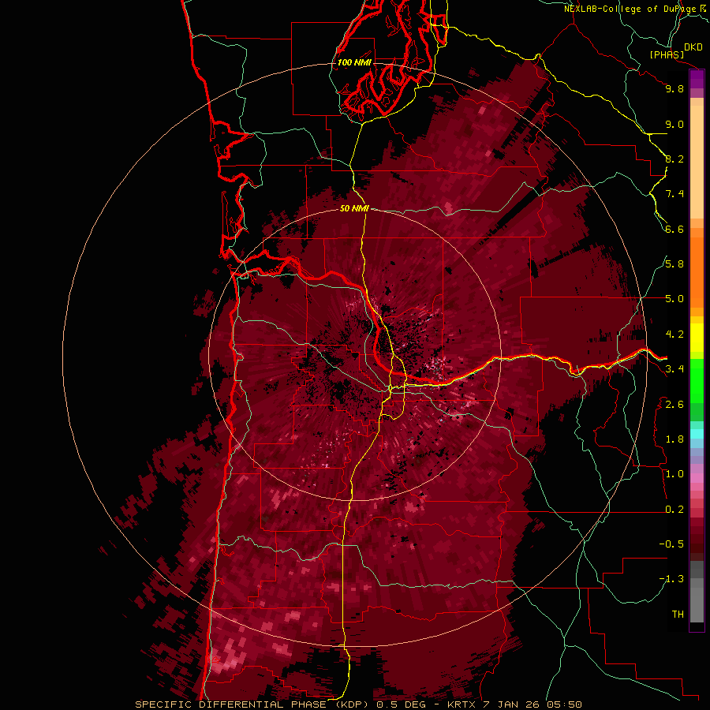Click the 2.6 value on color scale

[674, 405]
